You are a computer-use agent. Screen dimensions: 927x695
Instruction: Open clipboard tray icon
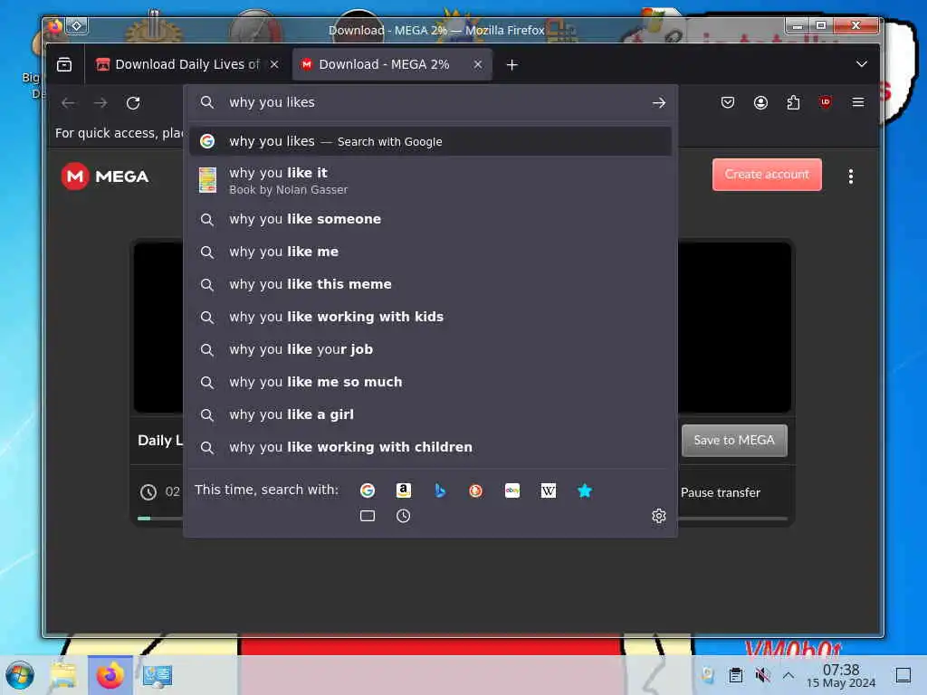(735, 675)
